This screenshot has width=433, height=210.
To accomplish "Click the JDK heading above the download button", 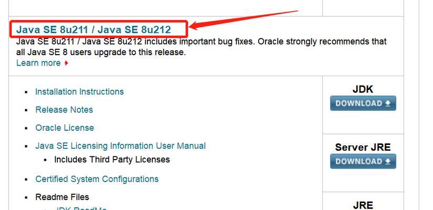I will 363,89.
